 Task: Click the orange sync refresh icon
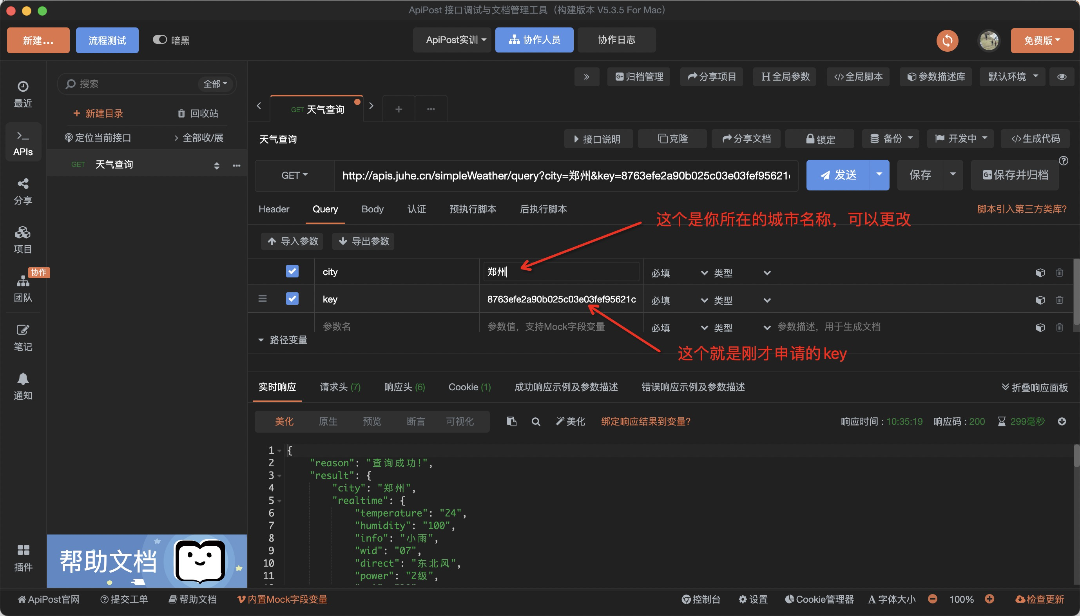coord(947,41)
